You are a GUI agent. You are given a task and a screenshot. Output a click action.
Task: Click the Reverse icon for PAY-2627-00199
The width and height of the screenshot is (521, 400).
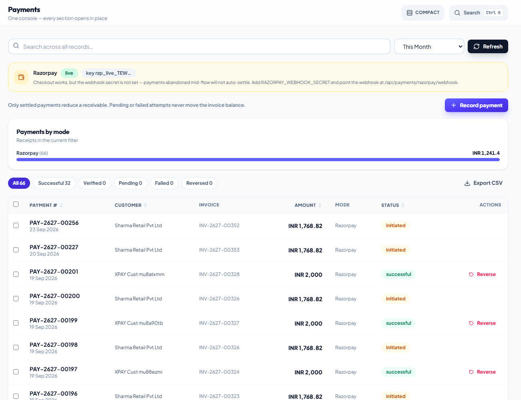point(471,323)
